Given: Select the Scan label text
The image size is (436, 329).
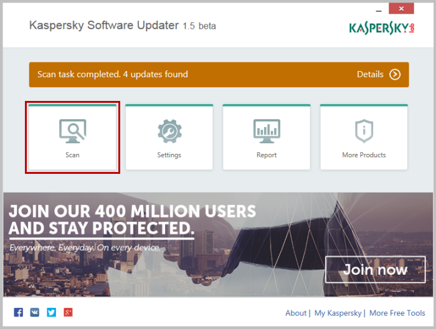Looking at the screenshot, I should tap(73, 155).
